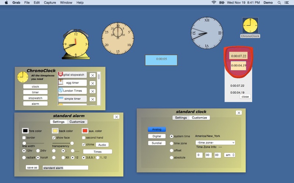Viewport: 294px width, 183px height.
Task: Open Notification Center icon
Action: pos(287,3)
